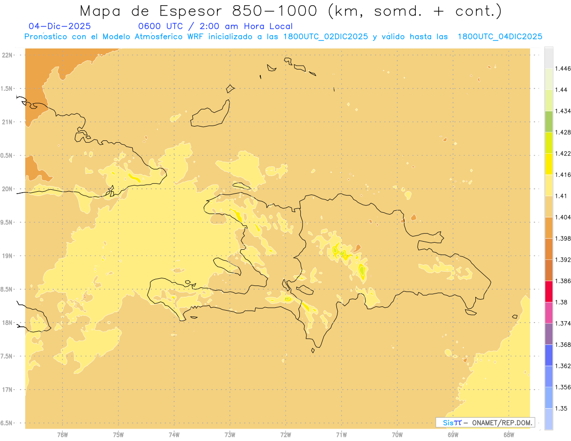Click the "71W" longitude label
The image size is (571, 441).
341,435
